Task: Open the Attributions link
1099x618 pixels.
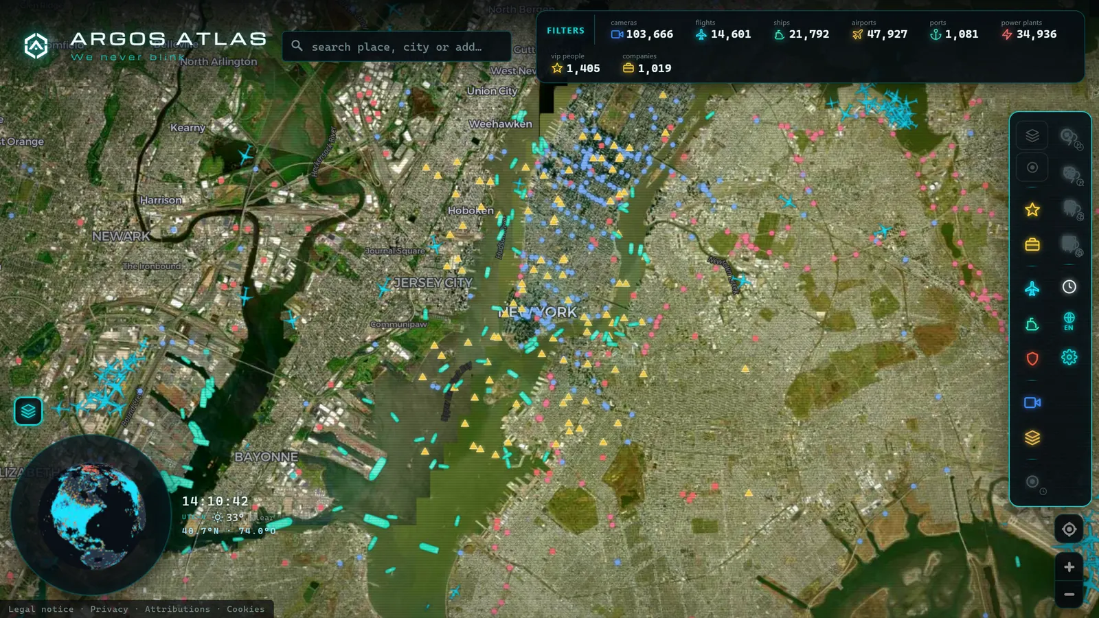Action: coord(177,609)
